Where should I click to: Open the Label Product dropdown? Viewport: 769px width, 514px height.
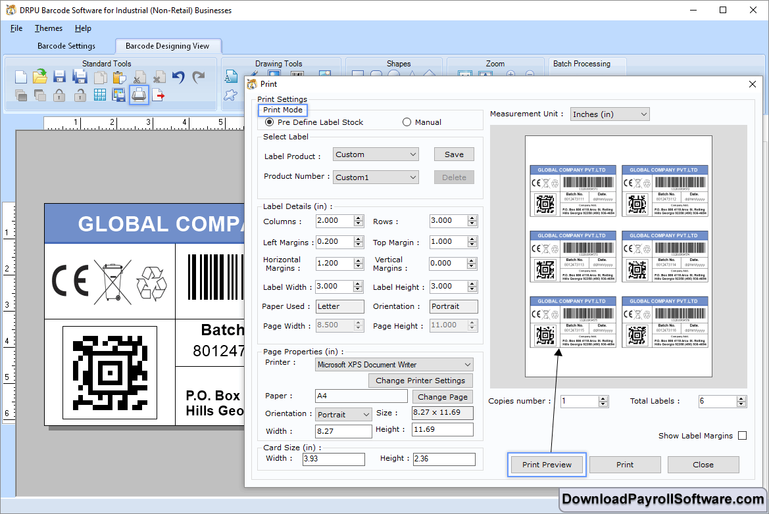(x=375, y=154)
